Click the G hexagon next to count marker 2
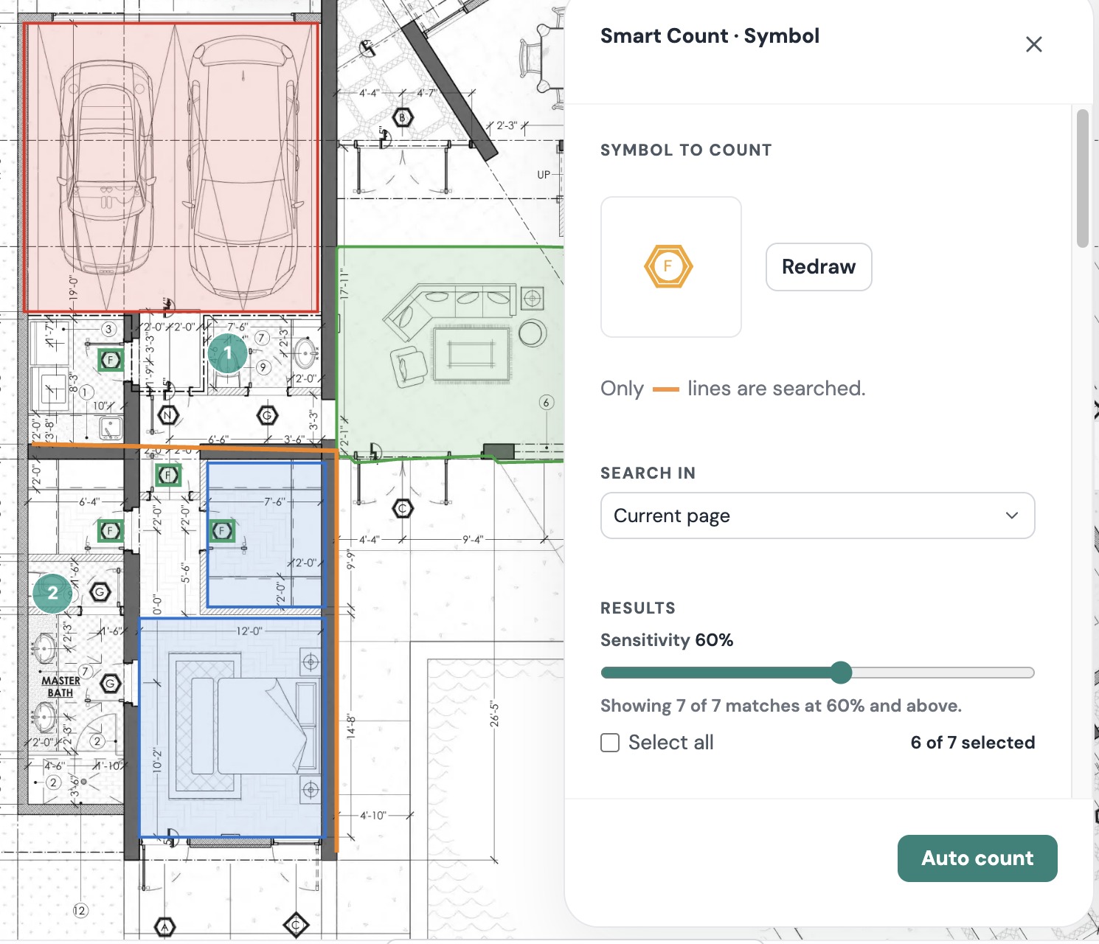This screenshot has width=1099, height=944. click(x=100, y=591)
